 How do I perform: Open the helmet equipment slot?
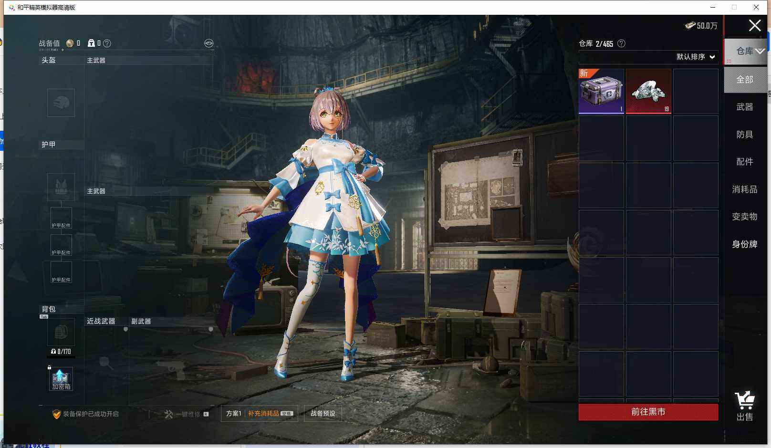(x=61, y=103)
